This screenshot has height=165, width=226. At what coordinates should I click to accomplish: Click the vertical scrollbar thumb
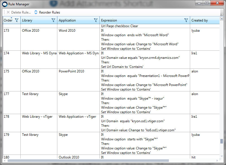coord(222,142)
